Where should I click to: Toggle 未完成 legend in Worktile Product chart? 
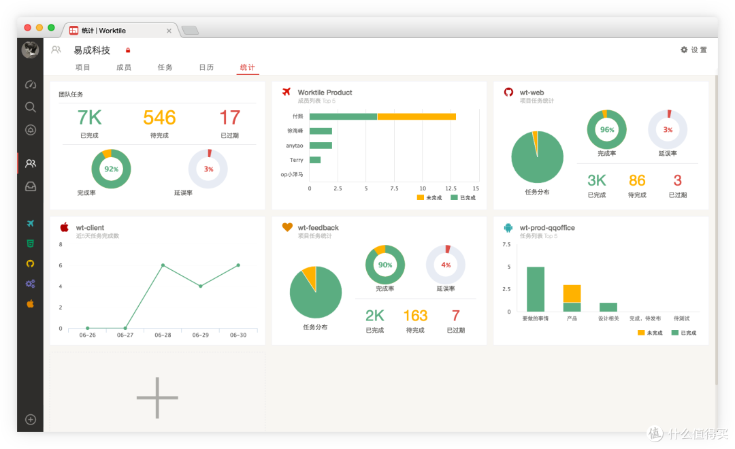click(429, 197)
